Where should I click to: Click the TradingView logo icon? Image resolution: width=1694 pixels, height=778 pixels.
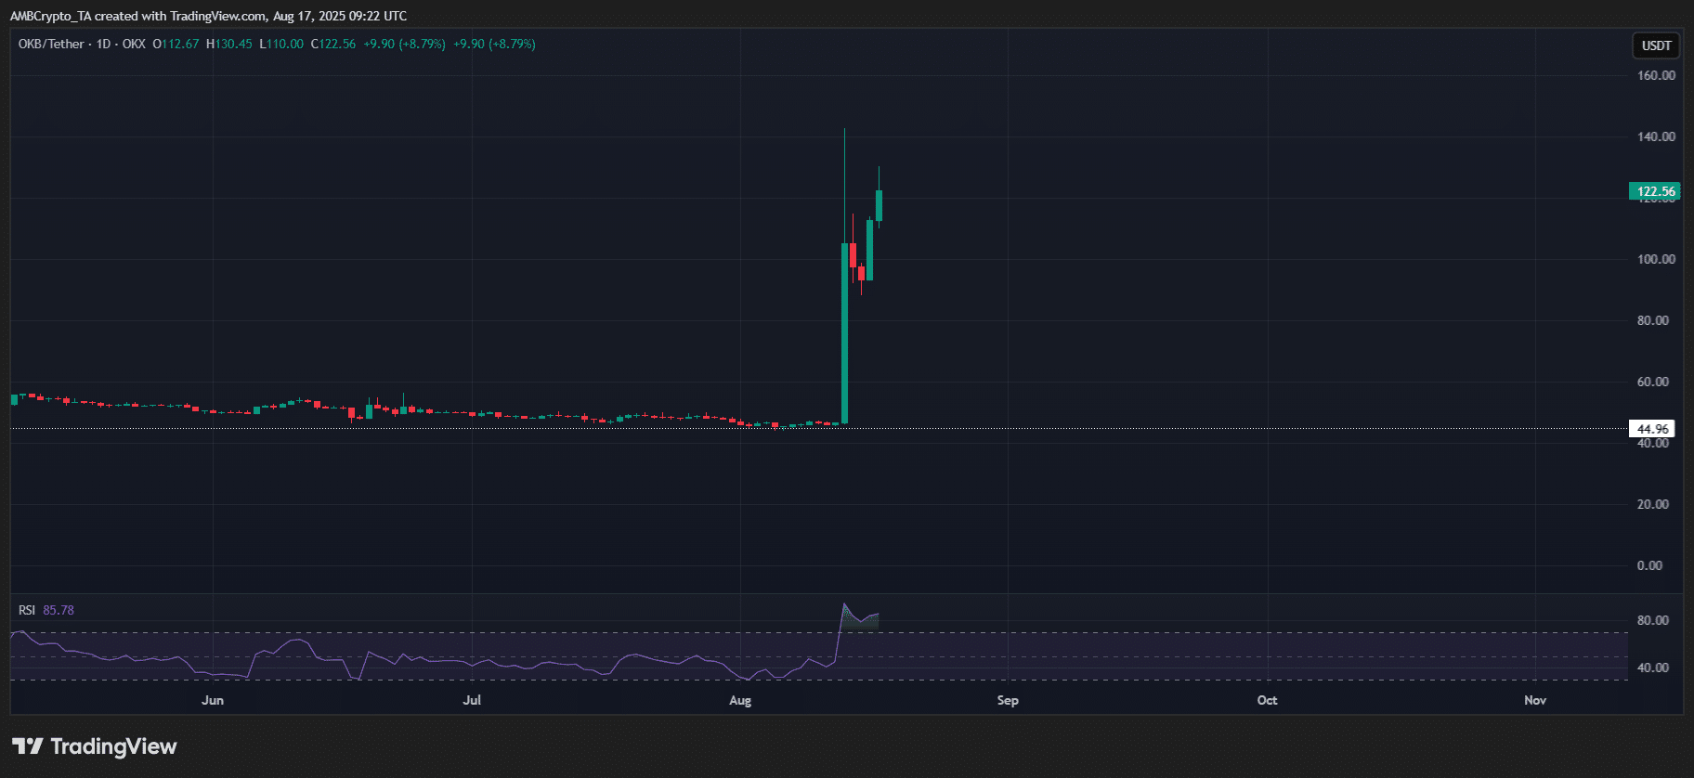point(28,746)
